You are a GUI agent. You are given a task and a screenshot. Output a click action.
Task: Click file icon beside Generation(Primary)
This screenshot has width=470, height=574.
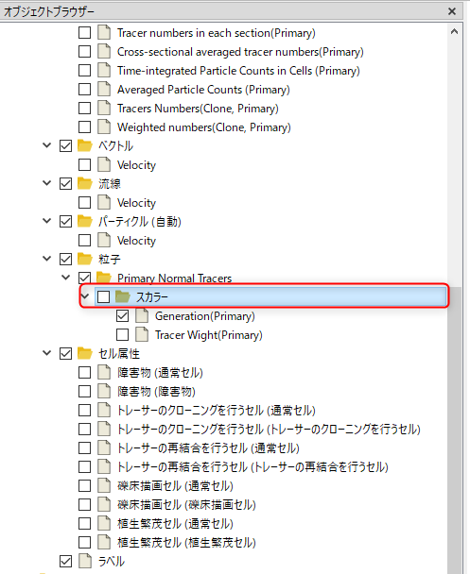coord(142,316)
